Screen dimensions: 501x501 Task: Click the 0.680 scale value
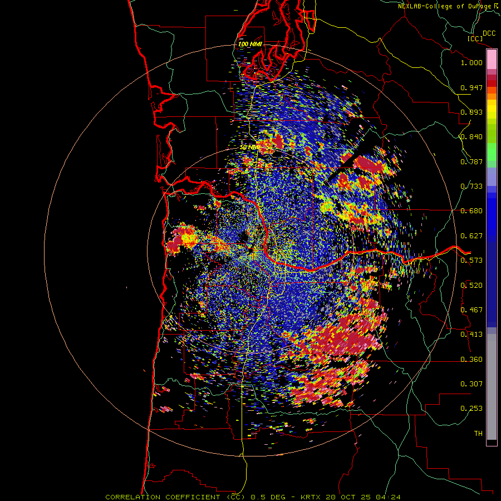click(x=471, y=210)
